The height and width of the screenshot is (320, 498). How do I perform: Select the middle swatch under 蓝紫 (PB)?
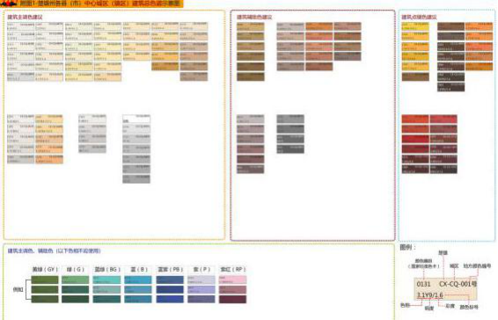(x=170, y=289)
